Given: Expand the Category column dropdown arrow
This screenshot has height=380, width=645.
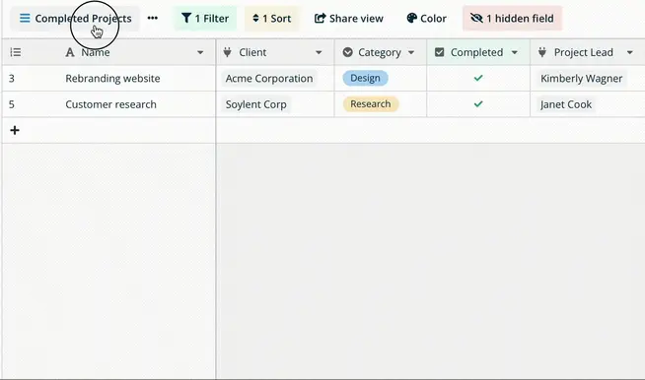Looking at the screenshot, I should pos(411,52).
